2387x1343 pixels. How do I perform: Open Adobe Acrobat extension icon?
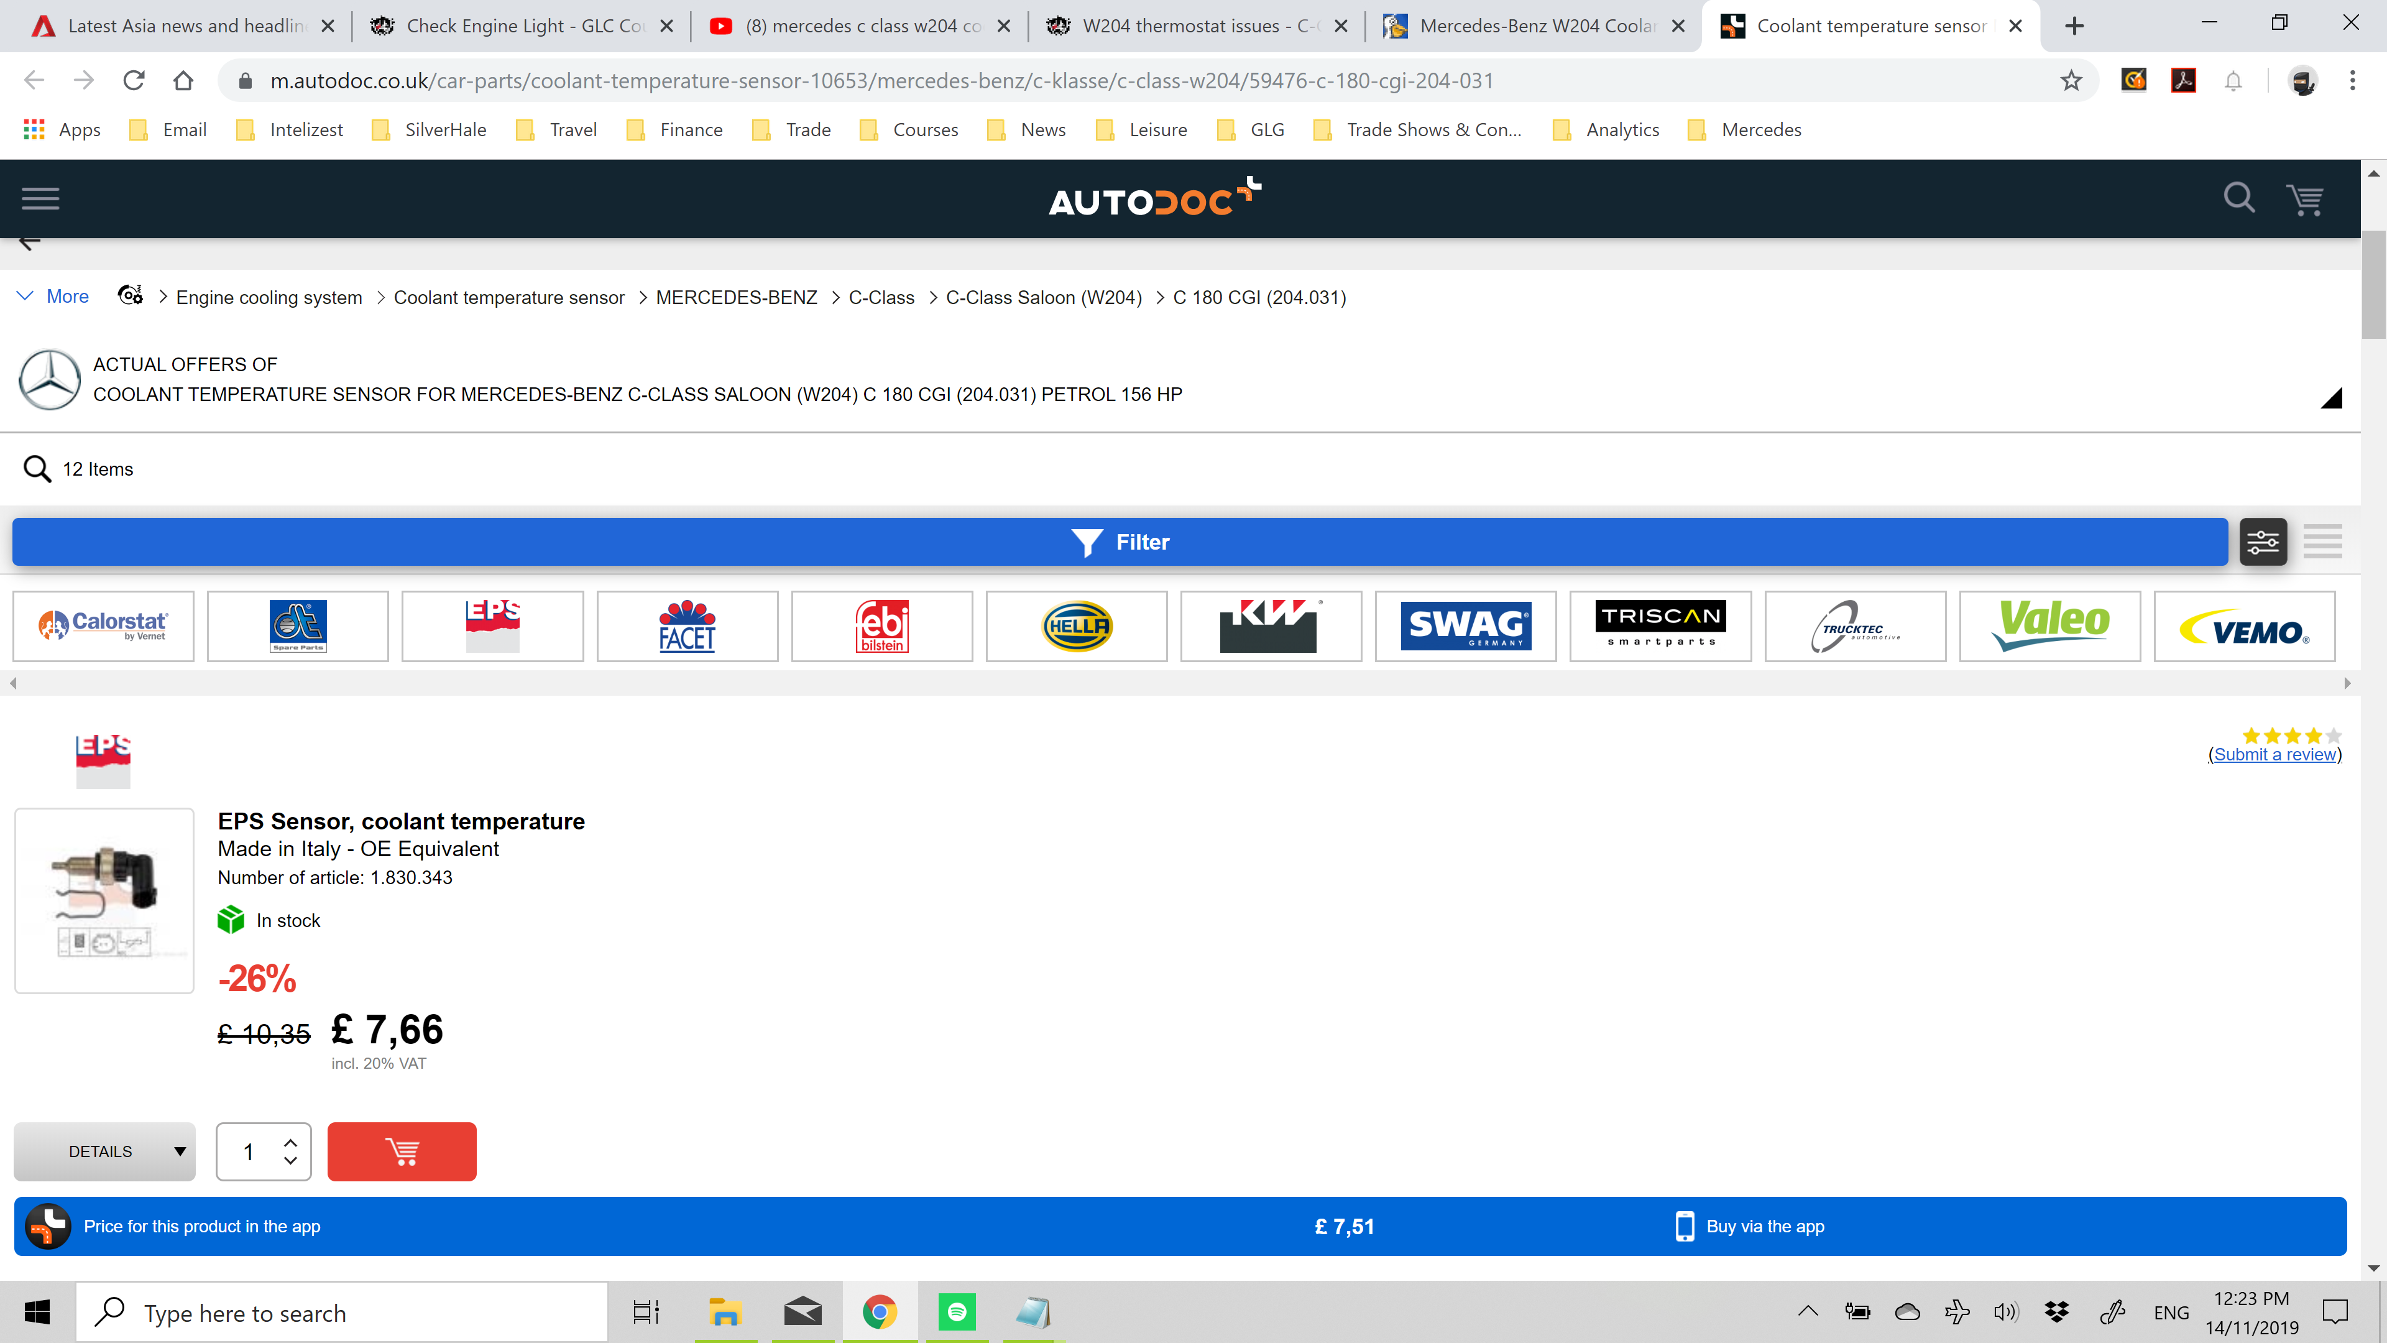(x=2183, y=81)
